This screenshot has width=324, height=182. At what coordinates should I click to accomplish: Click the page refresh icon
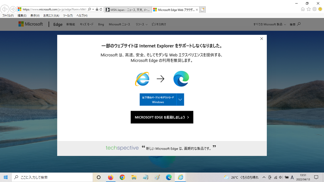tap(101, 9)
